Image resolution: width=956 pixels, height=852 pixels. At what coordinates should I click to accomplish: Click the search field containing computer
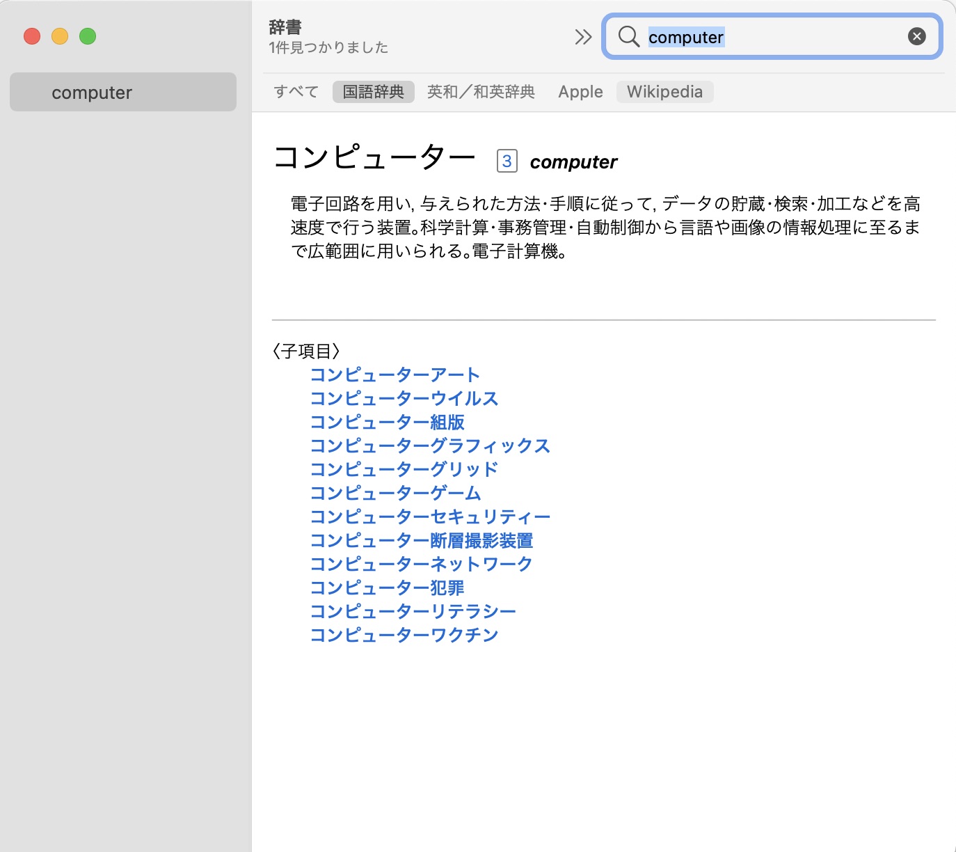coord(772,36)
